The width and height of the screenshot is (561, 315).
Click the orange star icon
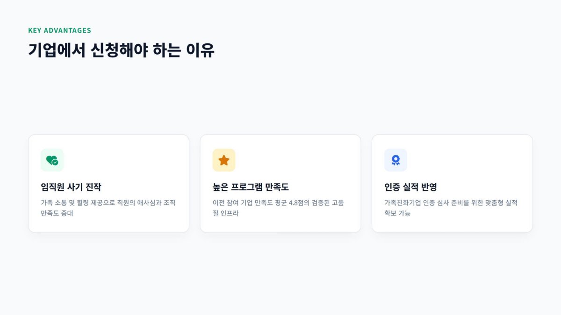point(224,160)
